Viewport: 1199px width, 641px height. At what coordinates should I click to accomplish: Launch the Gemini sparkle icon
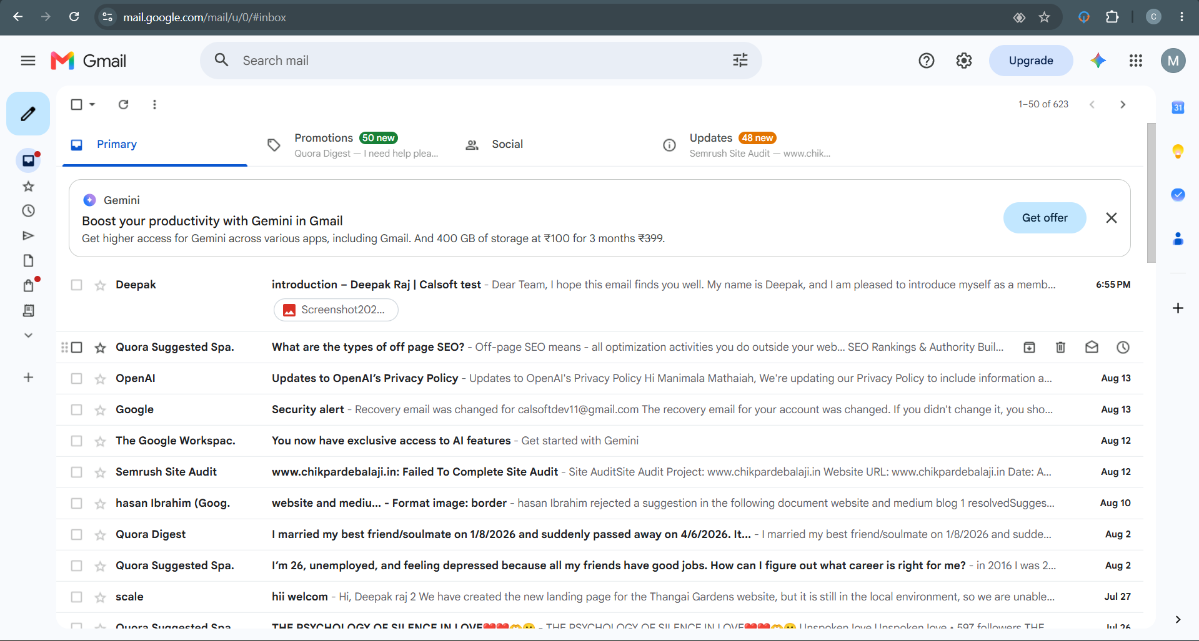point(1098,61)
